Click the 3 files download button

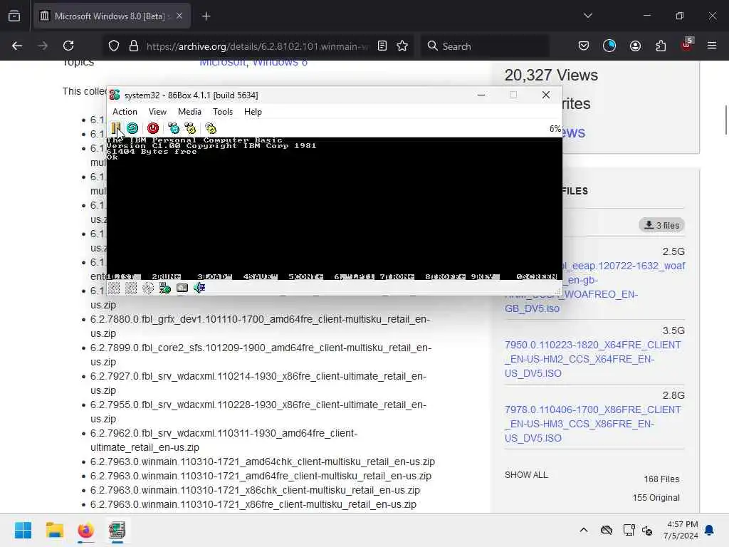[661, 226]
